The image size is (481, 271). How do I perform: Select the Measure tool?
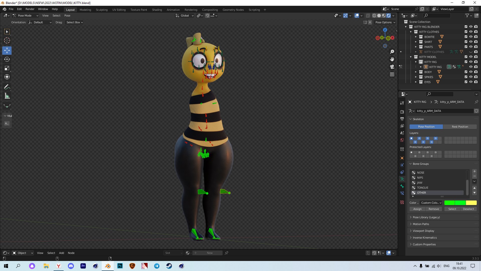click(x=7, y=96)
